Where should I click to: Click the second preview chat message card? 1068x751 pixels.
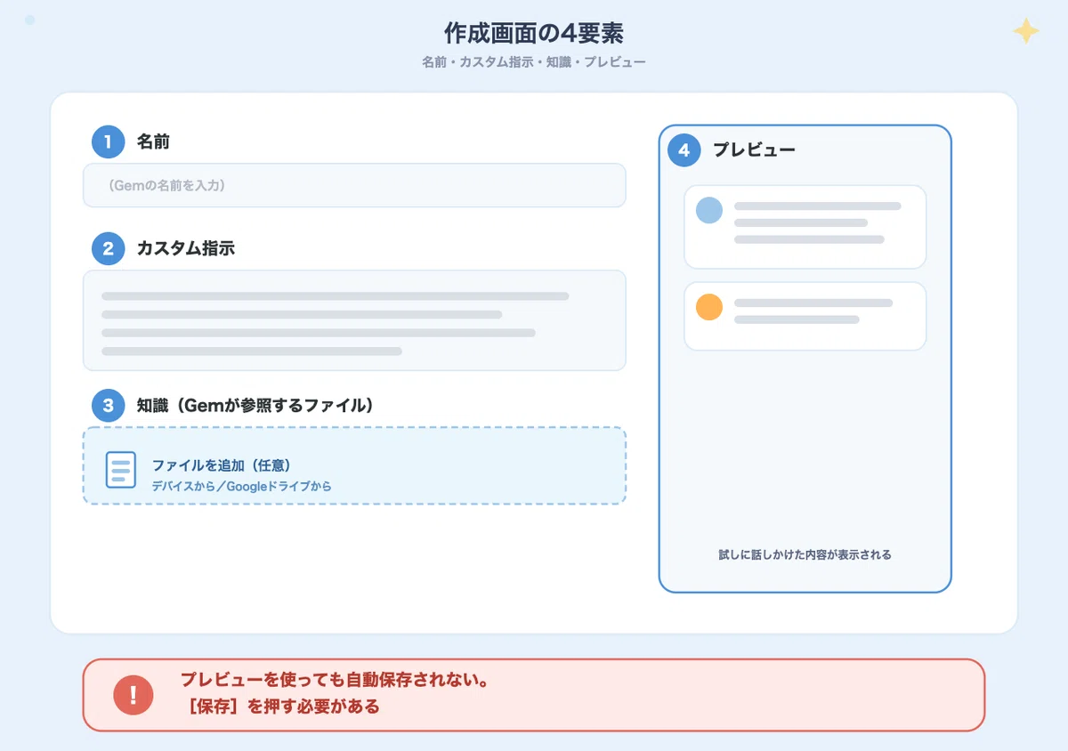point(805,316)
